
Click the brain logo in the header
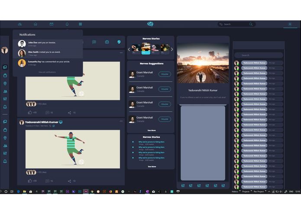coord(150,24)
